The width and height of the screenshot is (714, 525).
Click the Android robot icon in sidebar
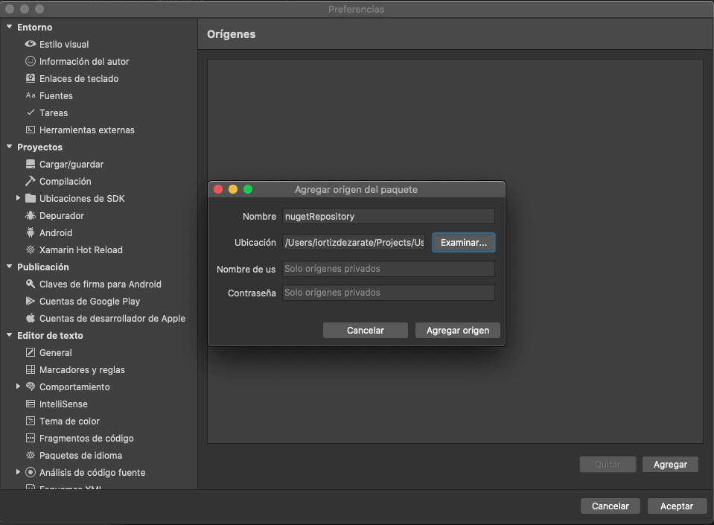pyautogui.click(x=31, y=233)
